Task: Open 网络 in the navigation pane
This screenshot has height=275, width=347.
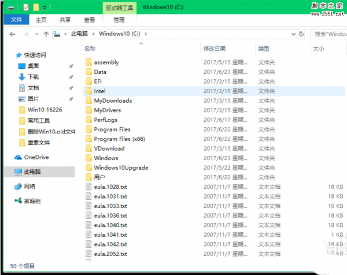Action: (x=29, y=186)
